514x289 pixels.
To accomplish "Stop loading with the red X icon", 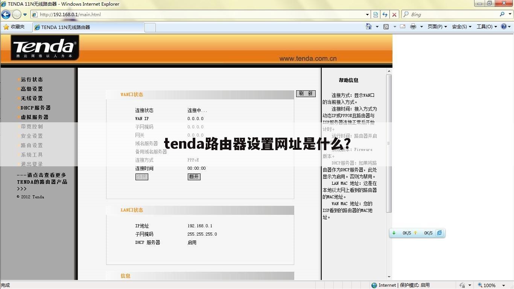I will coord(394,15).
